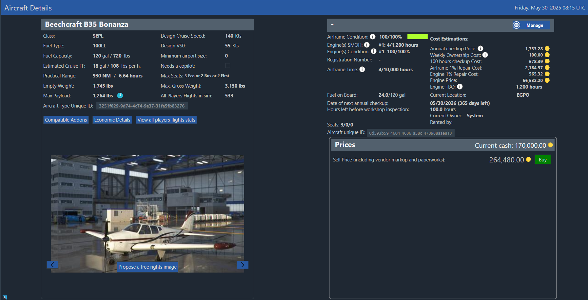Click Current cash: 170,000.00 text
The image size is (588, 300).
[x=510, y=145]
